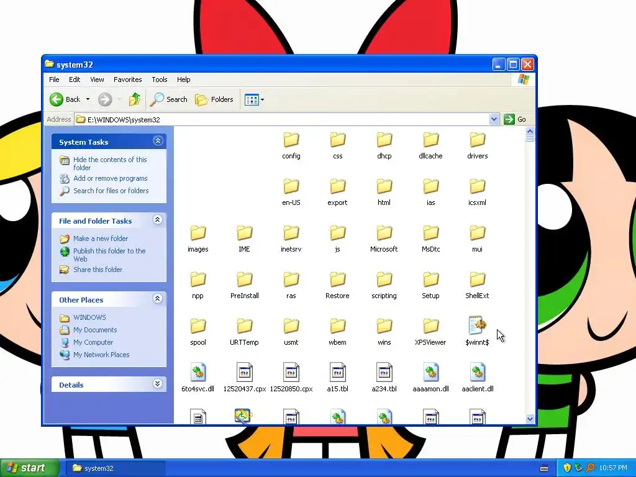The height and width of the screenshot is (477, 636).
Task: Select the XPSViewer folder
Action: [x=431, y=332]
